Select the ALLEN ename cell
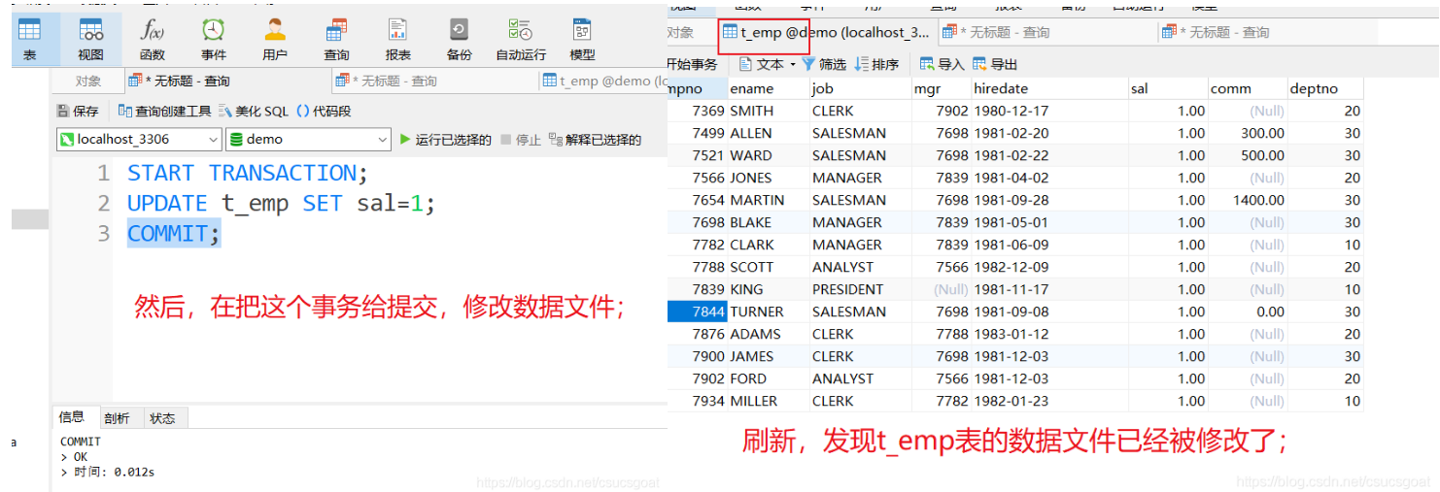This screenshot has width=1440, height=492. (x=768, y=133)
